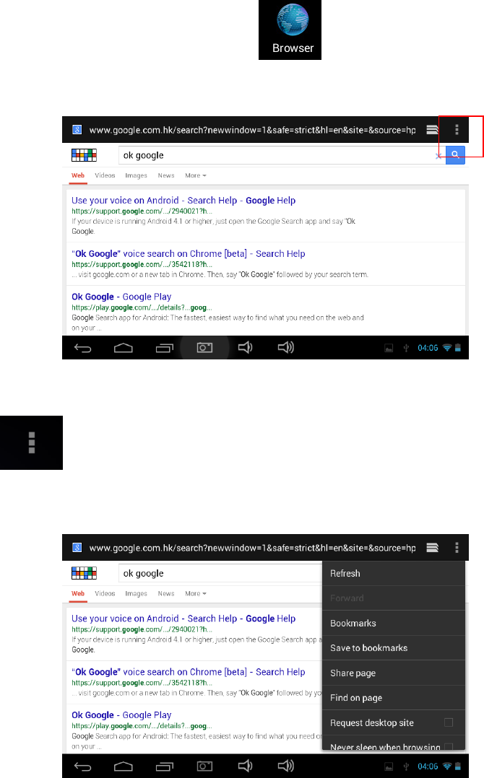Click Google logo in first screenshot
This screenshot has width=484, height=778.
click(84, 155)
